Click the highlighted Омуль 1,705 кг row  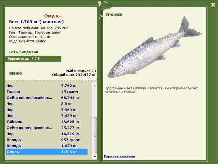pyautogui.click(x=47, y=152)
